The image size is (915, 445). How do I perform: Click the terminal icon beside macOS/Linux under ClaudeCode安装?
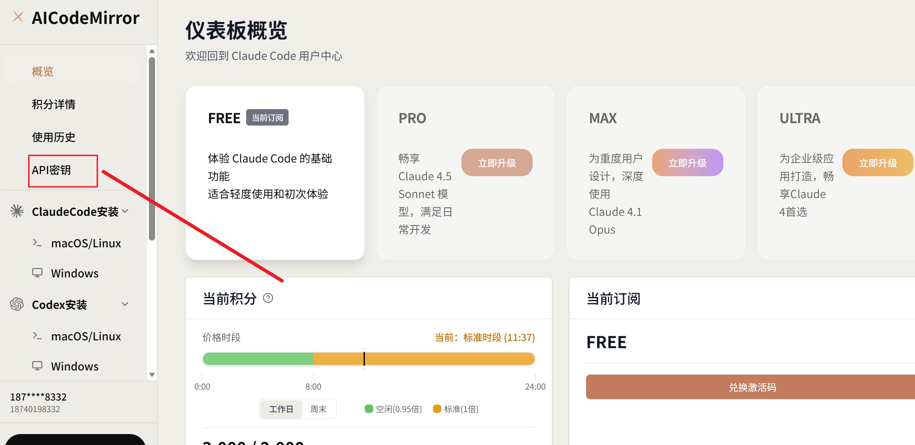point(37,243)
